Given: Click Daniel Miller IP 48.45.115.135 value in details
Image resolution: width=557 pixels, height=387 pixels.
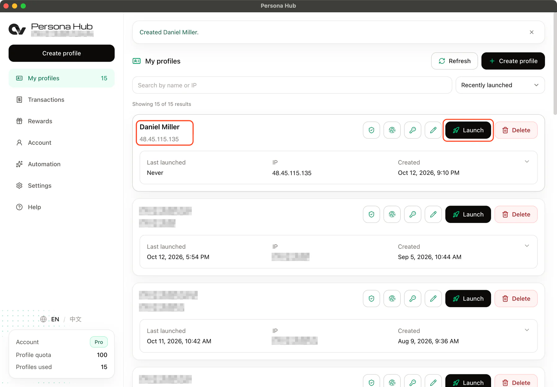Looking at the screenshot, I should click(292, 173).
